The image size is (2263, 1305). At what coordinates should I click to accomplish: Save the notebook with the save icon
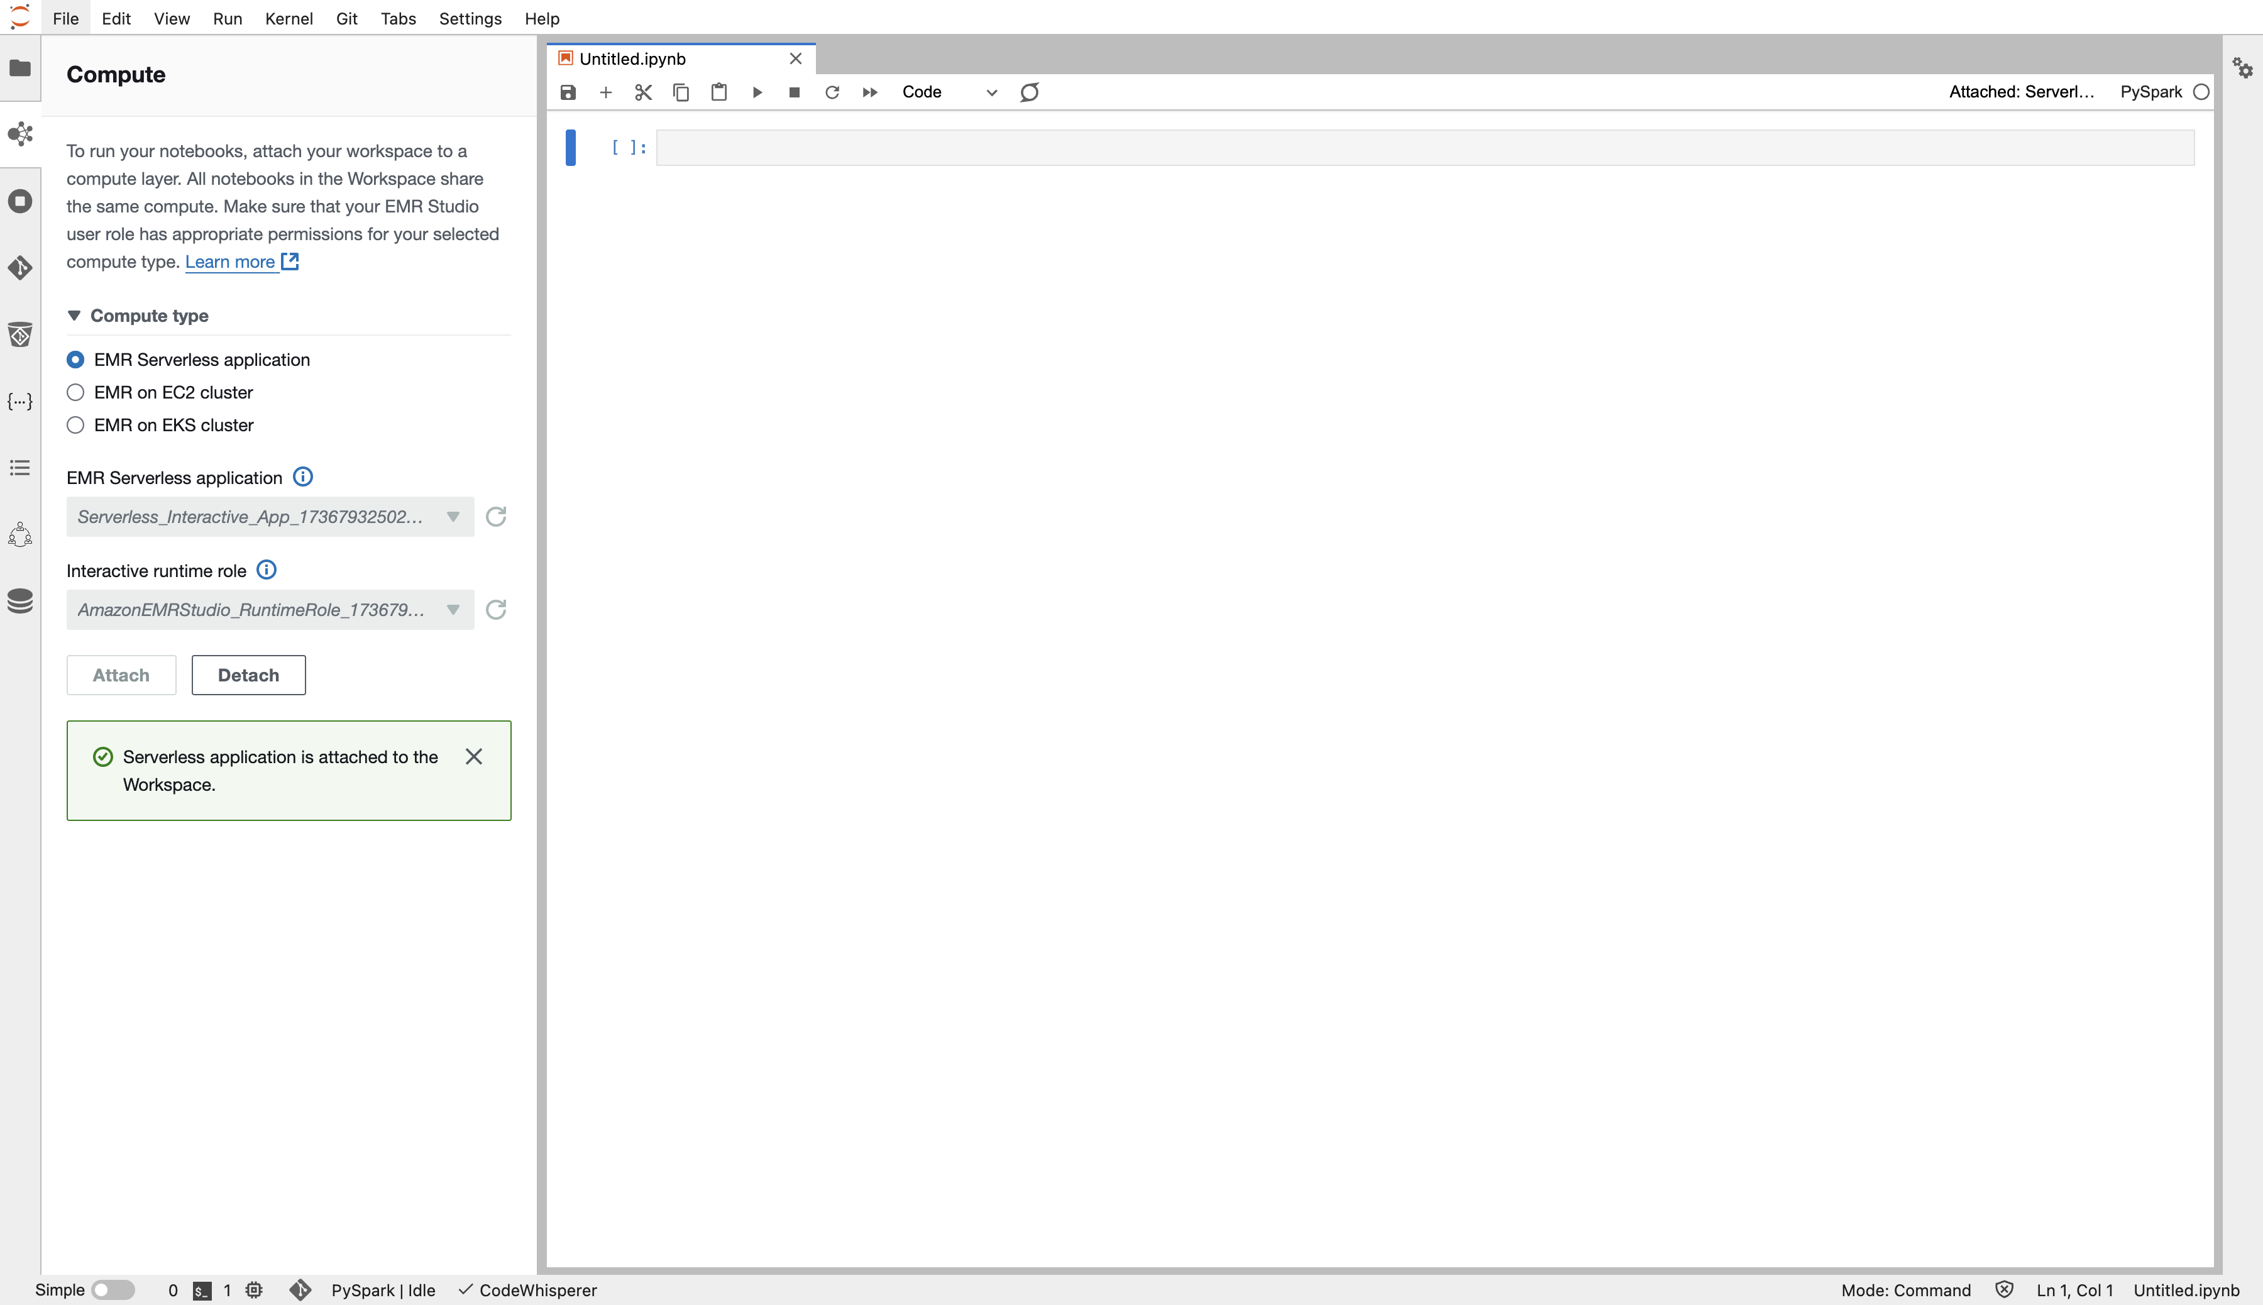click(568, 92)
